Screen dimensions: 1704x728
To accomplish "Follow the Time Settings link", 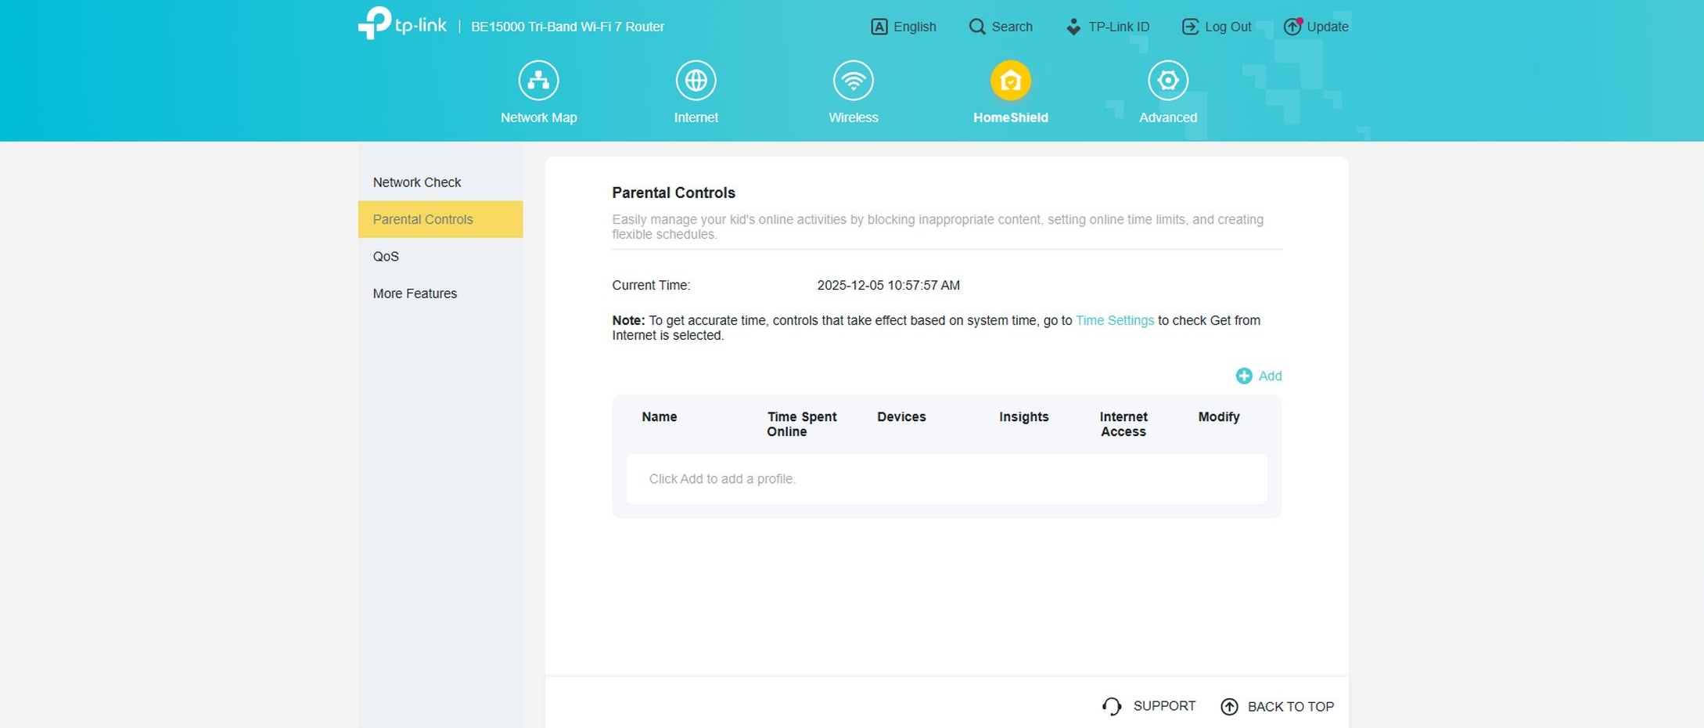I will (x=1114, y=320).
